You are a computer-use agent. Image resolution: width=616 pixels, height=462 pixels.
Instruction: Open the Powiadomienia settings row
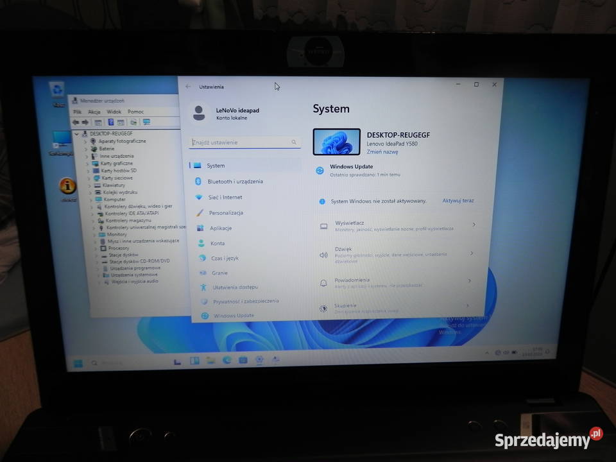point(397,282)
